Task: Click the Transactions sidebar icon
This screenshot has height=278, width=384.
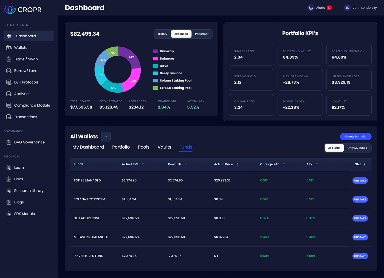Action: click(9, 117)
